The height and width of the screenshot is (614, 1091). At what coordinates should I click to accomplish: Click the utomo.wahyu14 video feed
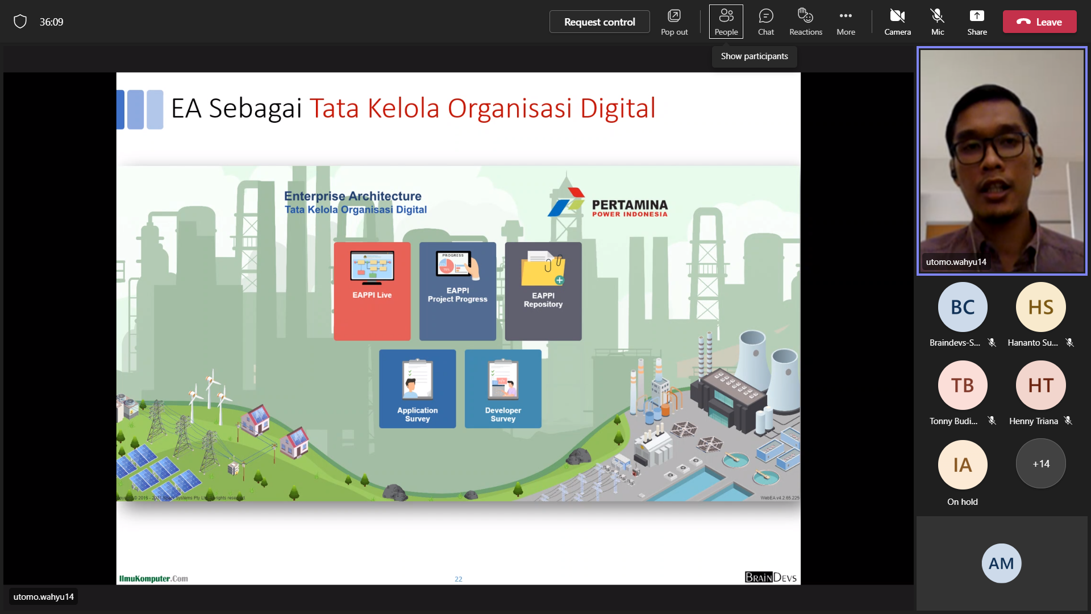coord(1001,160)
